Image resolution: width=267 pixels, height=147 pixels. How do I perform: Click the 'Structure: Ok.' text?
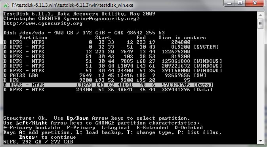tap(25, 118)
